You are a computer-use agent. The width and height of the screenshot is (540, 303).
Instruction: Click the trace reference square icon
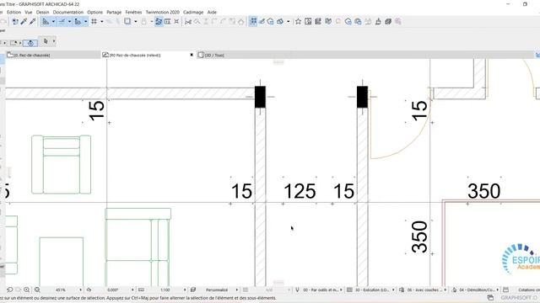coord(127,21)
